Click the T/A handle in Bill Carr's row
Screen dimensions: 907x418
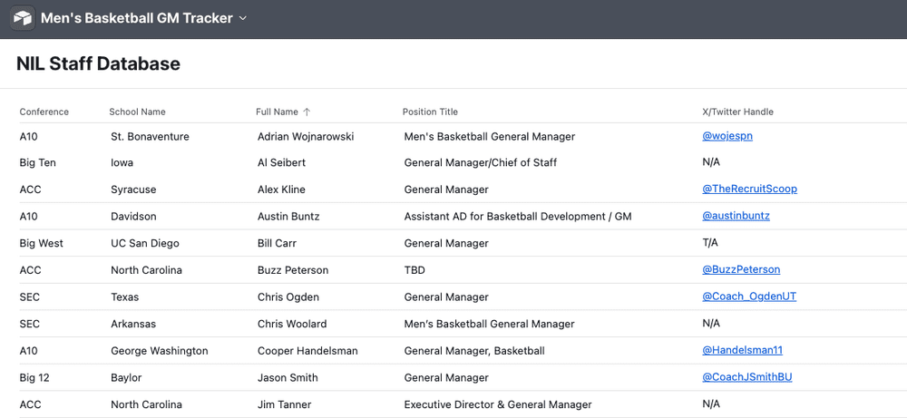tap(710, 243)
